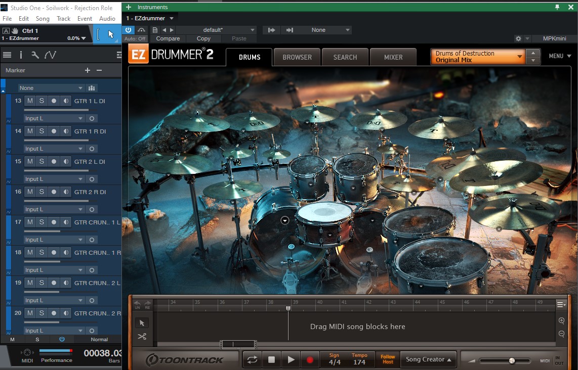Open the preset file icon menu
The width and height of the screenshot is (578, 370).
pyautogui.click(x=155, y=30)
